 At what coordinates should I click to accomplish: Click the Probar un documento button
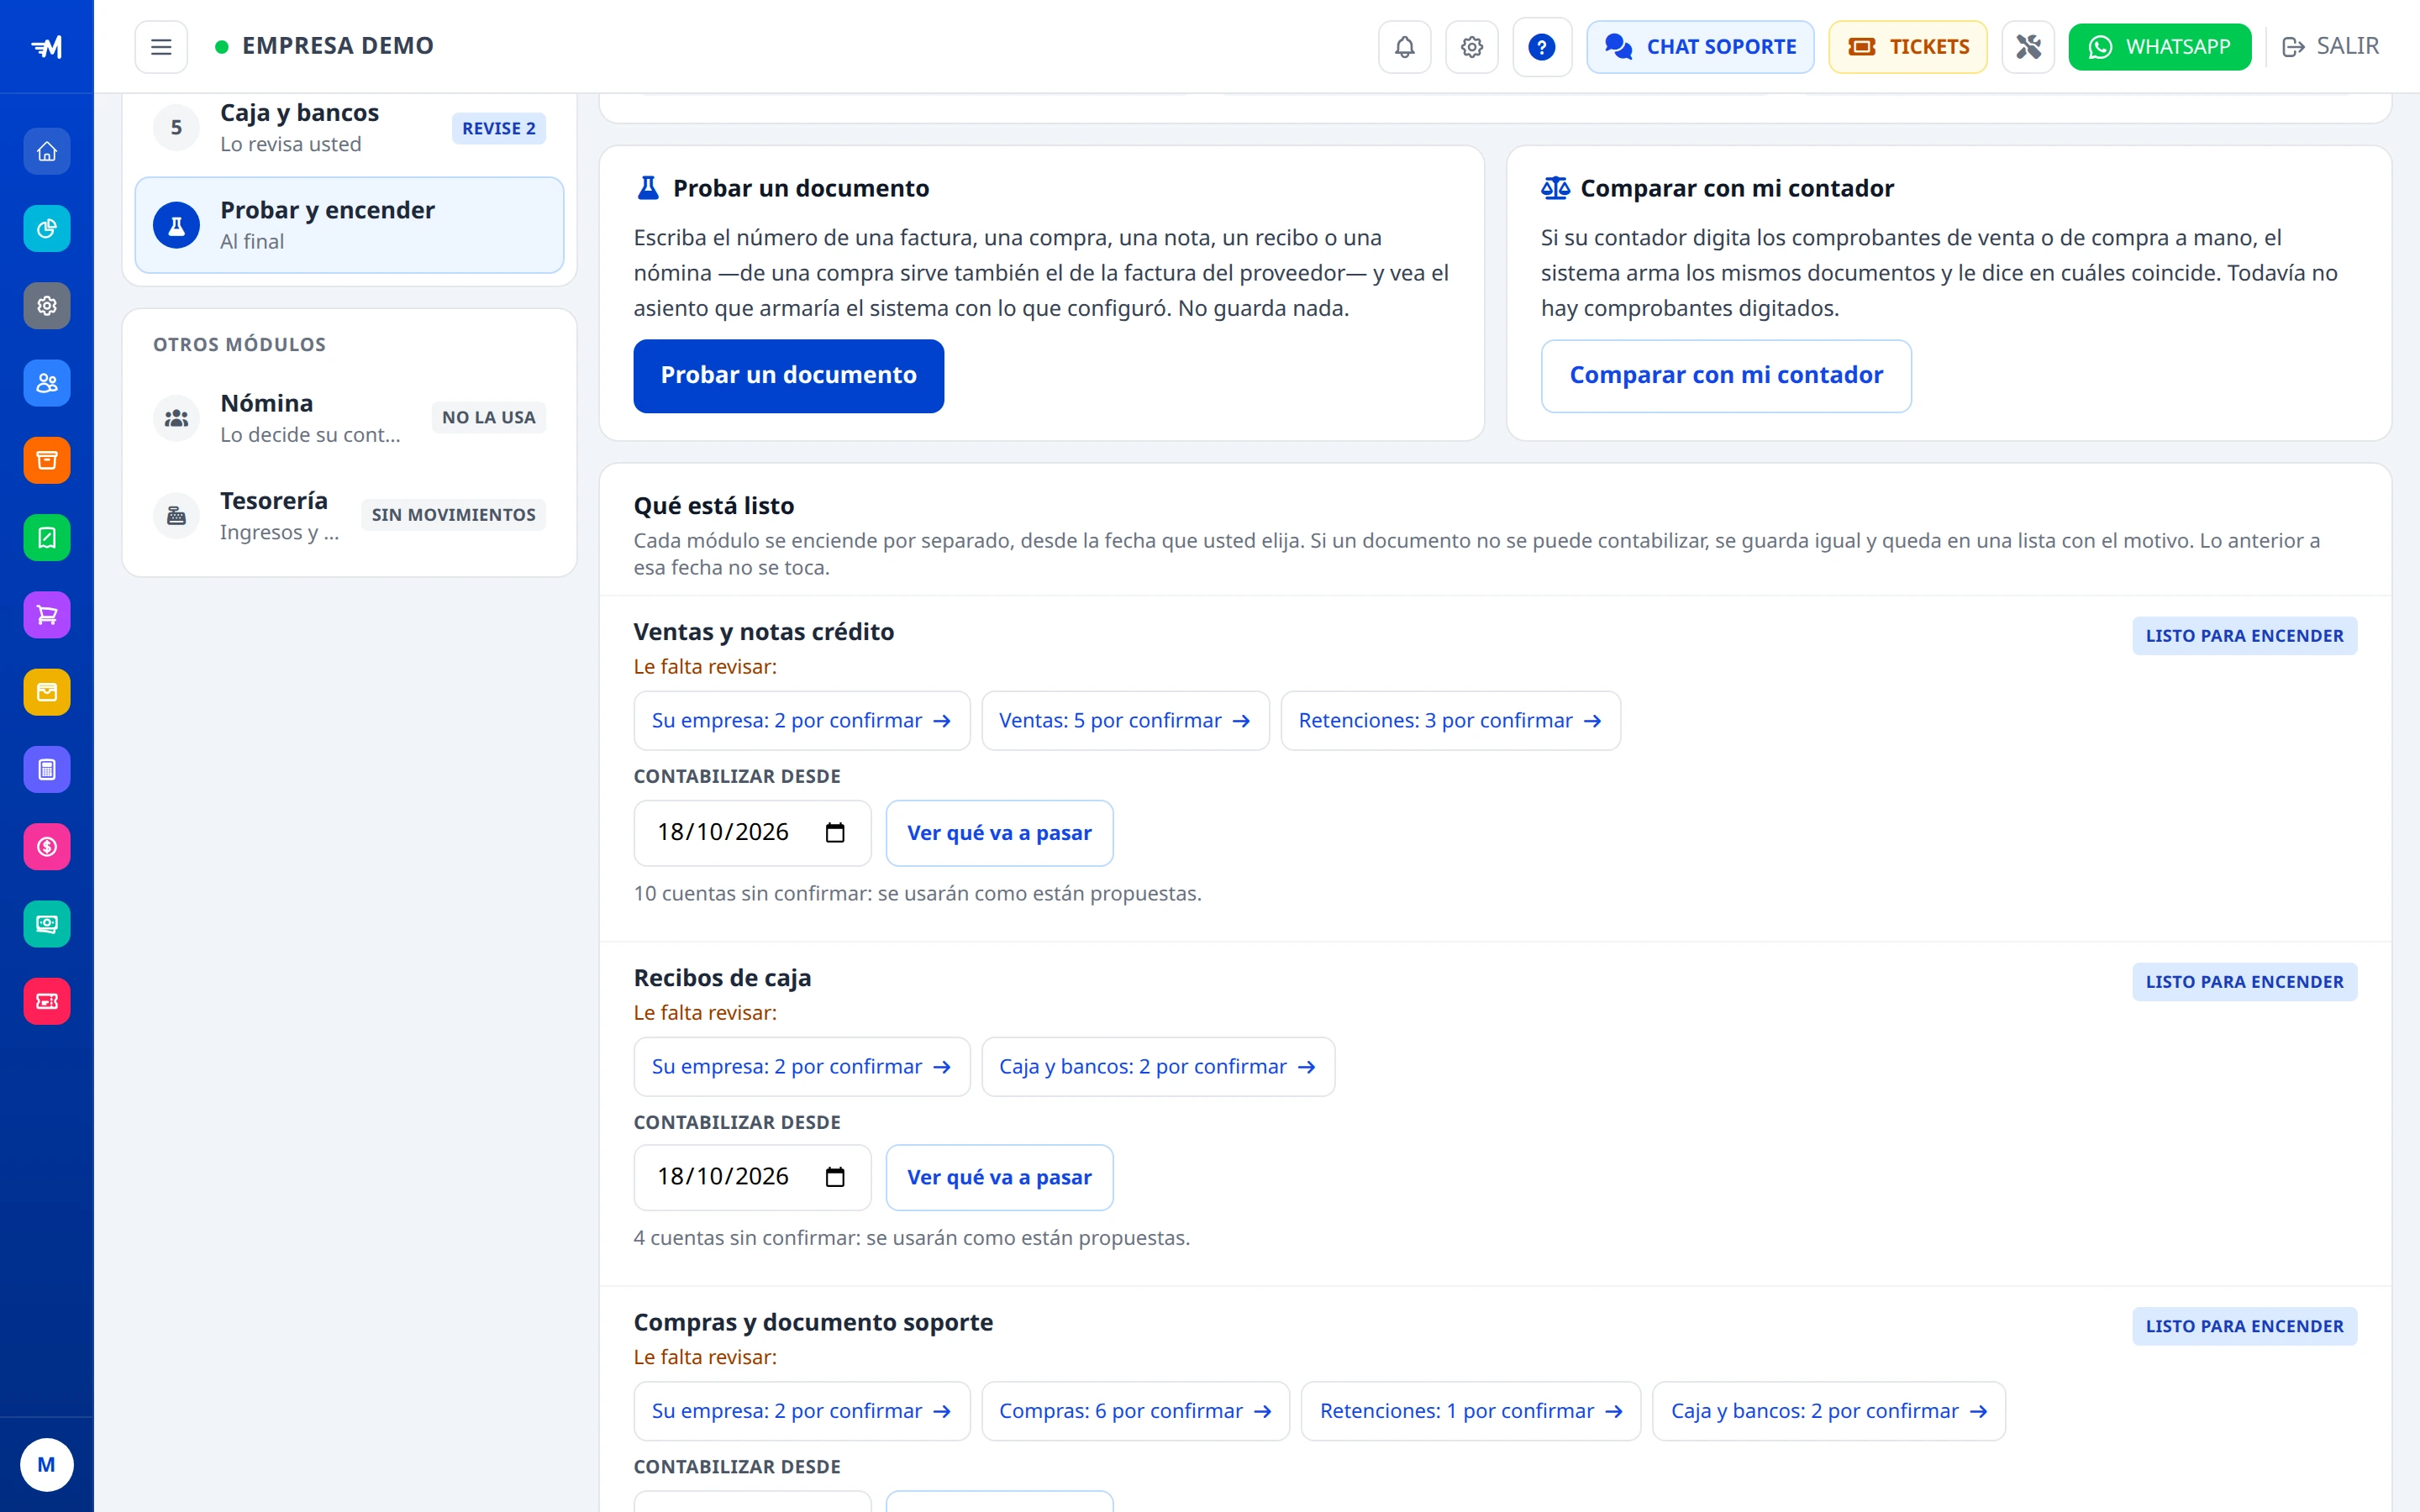click(788, 376)
